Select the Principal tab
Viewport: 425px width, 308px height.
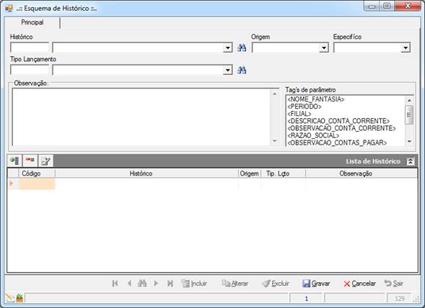(x=32, y=22)
